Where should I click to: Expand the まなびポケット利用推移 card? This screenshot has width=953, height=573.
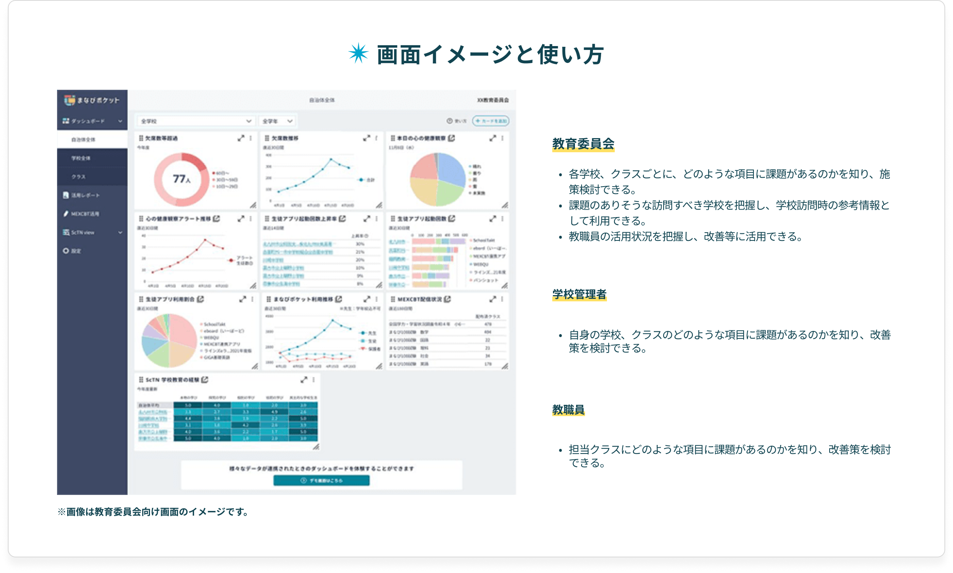click(366, 299)
